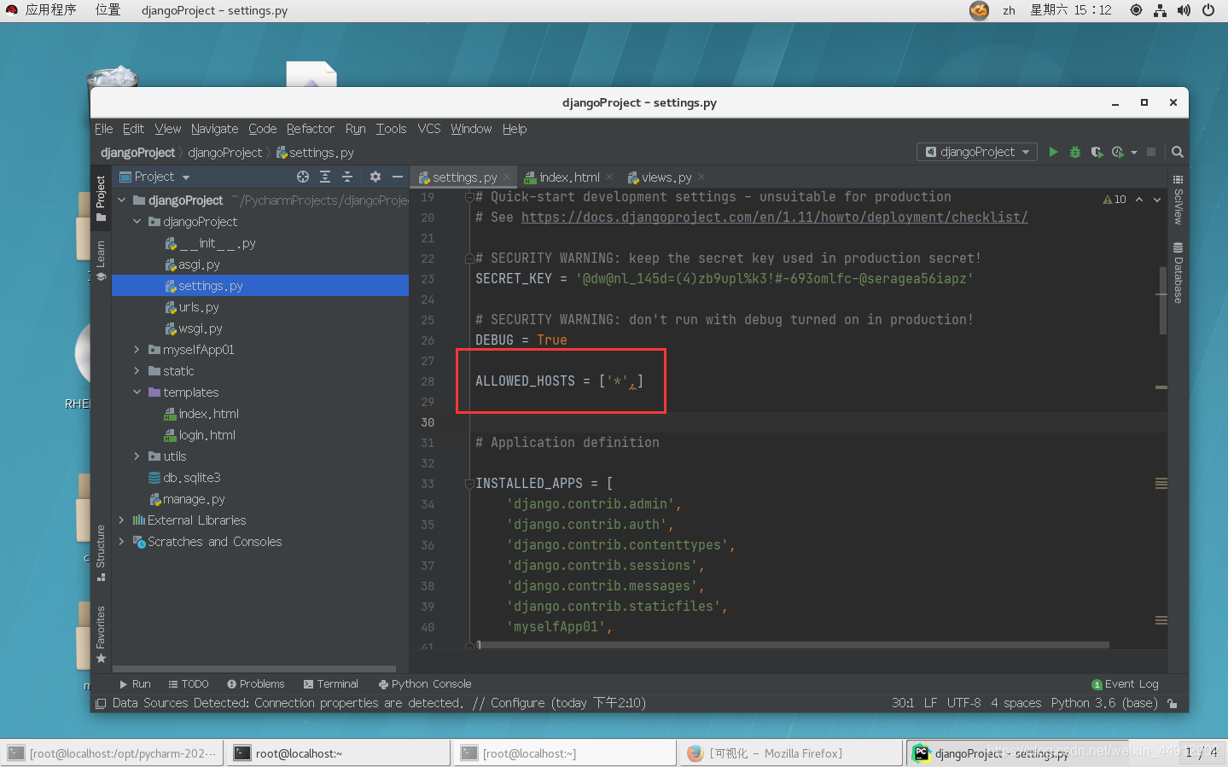Open Project panel settings gear

(x=375, y=177)
